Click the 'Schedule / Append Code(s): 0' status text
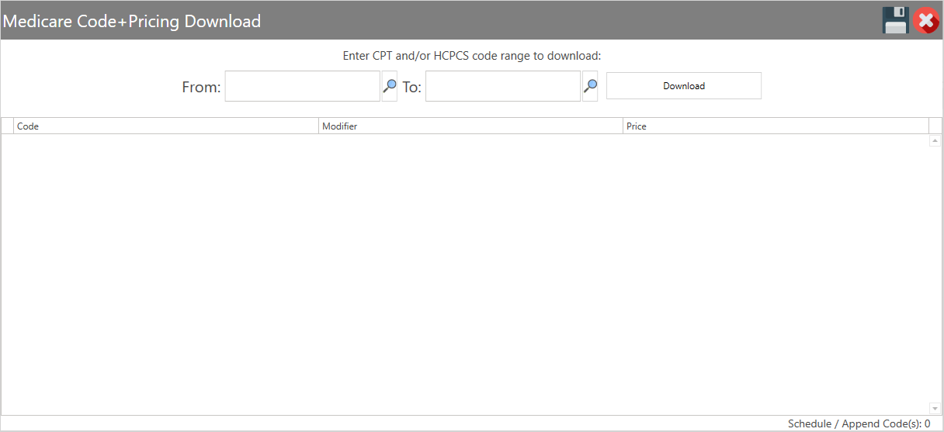This screenshot has width=944, height=432. 859,423
